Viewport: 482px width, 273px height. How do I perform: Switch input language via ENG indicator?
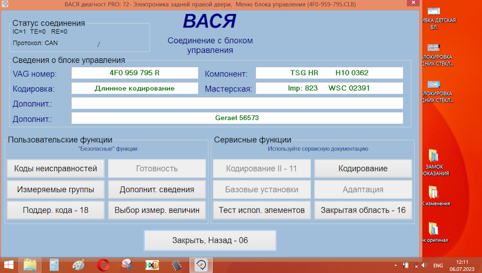[438, 265]
